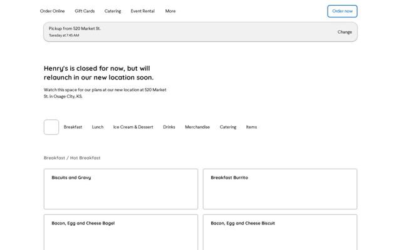The height and width of the screenshot is (250, 401).
Task: Select Bacon, Egg and Cheese Biscuit card
Action: pyautogui.click(x=280, y=232)
